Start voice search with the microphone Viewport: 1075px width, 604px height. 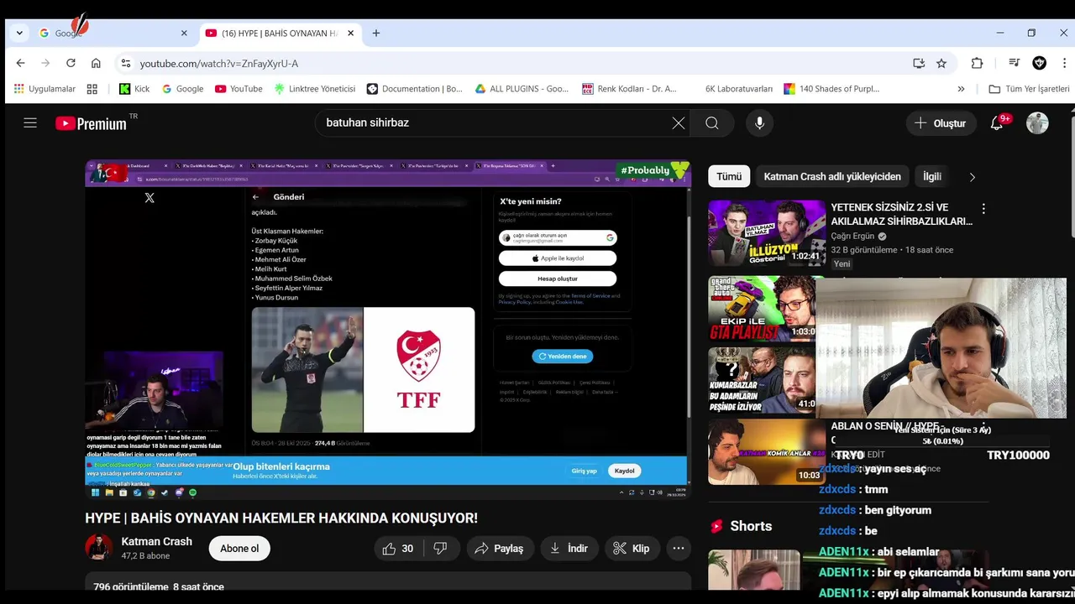pyautogui.click(x=759, y=123)
